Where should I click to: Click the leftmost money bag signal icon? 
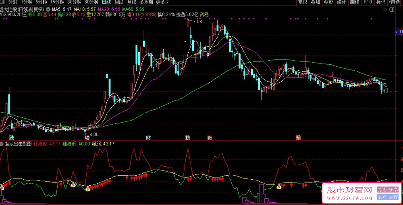(x=2, y=188)
